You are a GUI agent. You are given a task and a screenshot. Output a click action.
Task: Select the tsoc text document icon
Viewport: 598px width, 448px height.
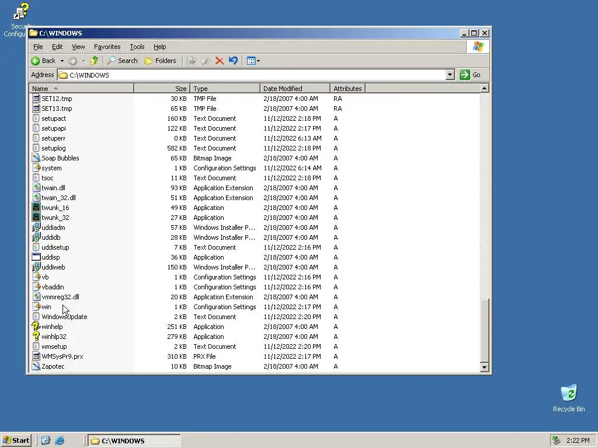click(x=36, y=177)
